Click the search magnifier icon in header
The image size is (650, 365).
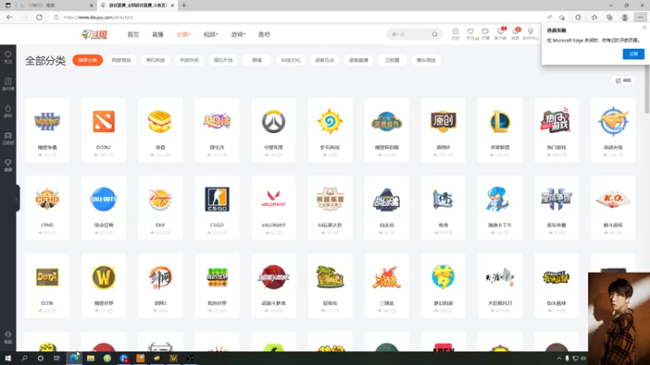[435, 34]
